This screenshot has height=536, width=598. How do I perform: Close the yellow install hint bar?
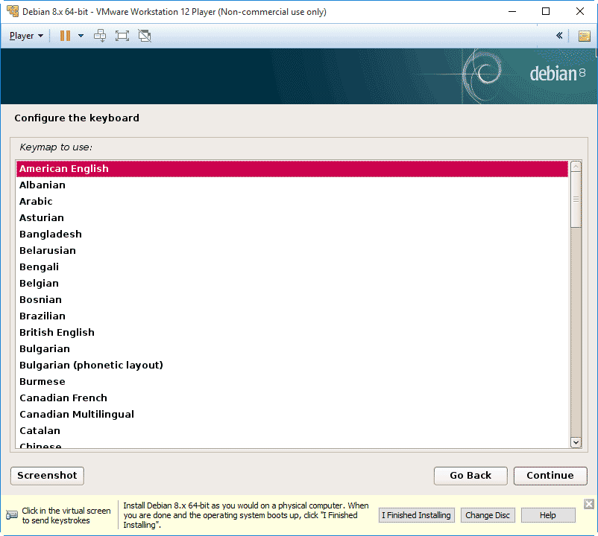[x=588, y=504]
